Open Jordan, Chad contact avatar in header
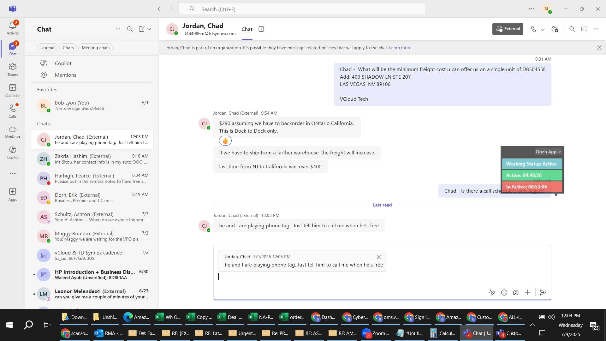606x341 pixels. pyautogui.click(x=172, y=29)
